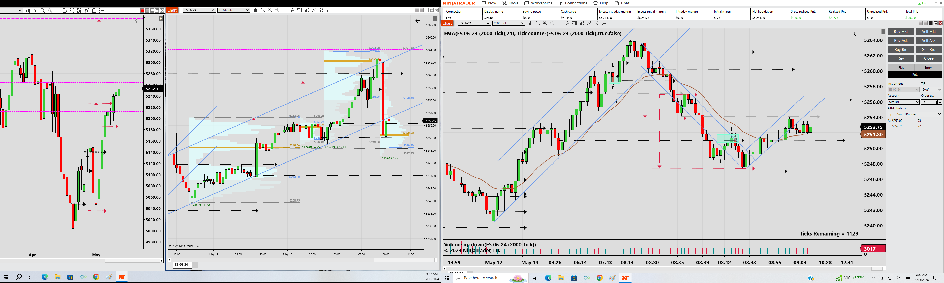Toggle Chart Trader on the Apr–May daily chart
Image resolution: width=944 pixels, height=283 pixels.
point(72,11)
